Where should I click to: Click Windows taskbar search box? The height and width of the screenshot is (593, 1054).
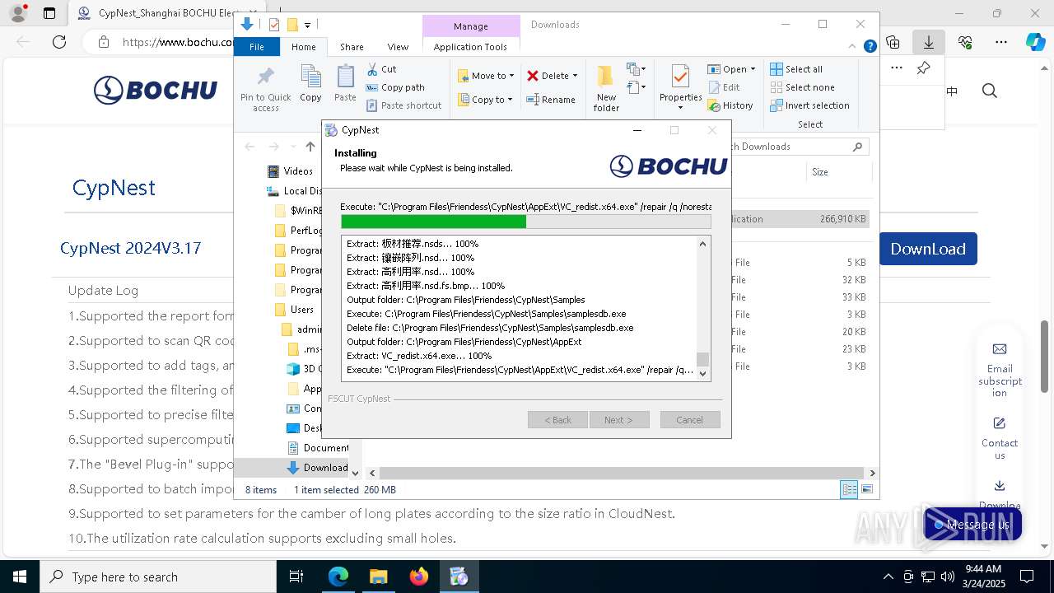(159, 577)
